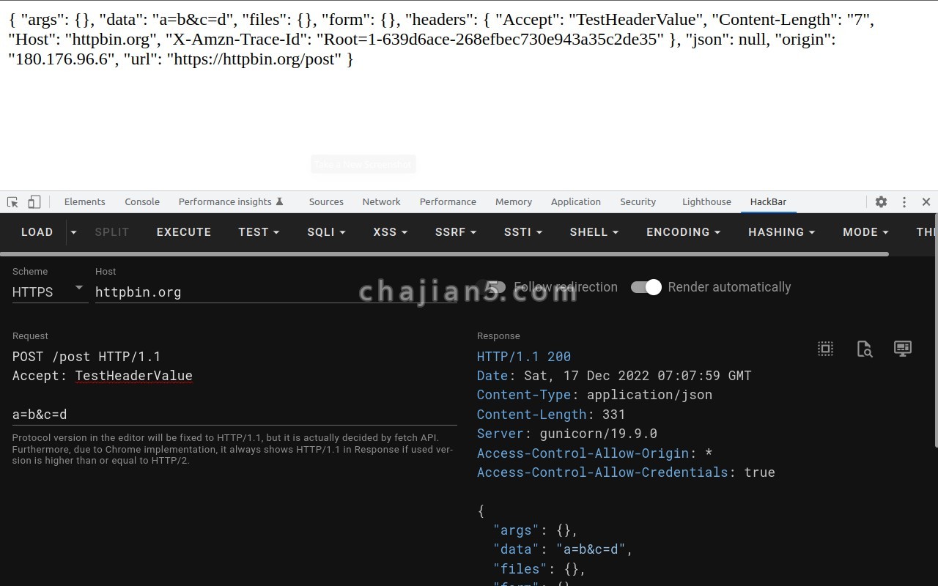
Task: Click the rendered JSON text in the page
Action: click(441, 40)
